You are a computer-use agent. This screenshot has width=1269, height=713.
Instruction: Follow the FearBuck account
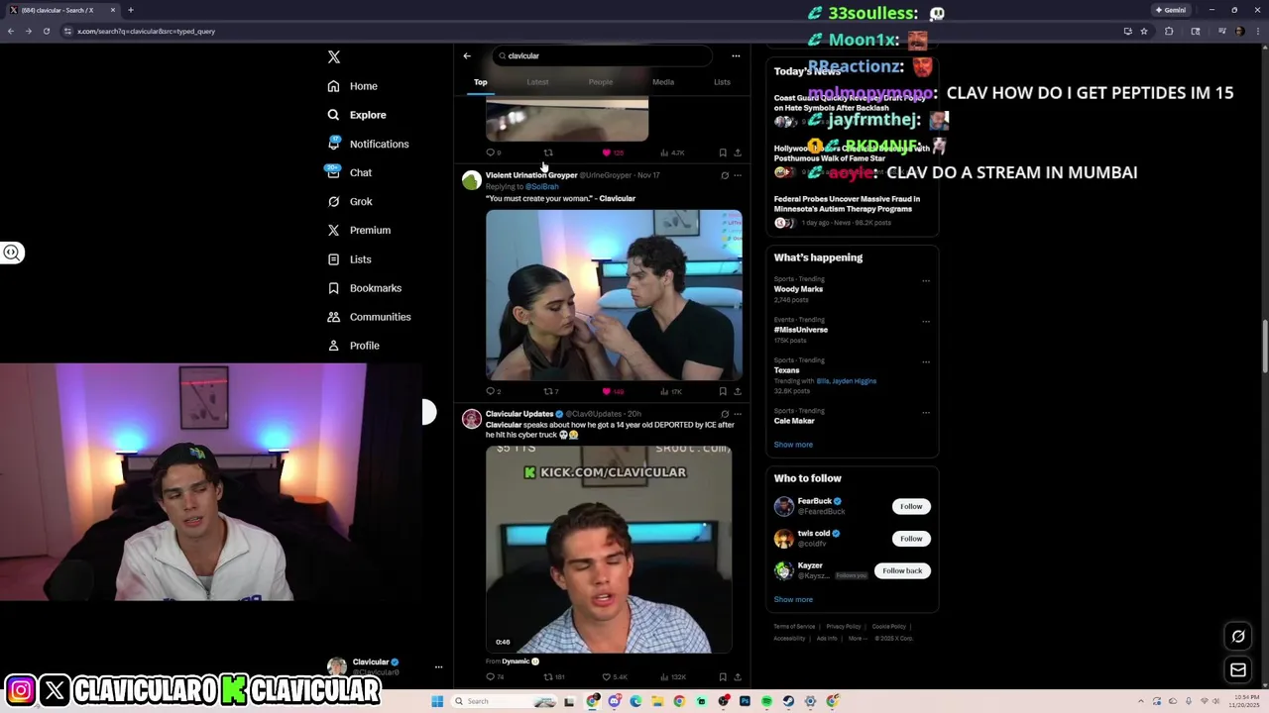(911, 506)
